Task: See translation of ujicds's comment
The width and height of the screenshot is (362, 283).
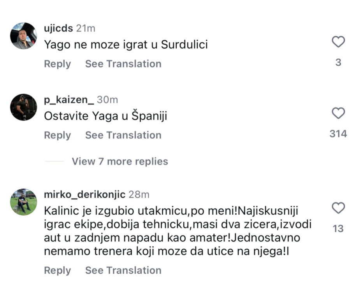Action: 123,64
